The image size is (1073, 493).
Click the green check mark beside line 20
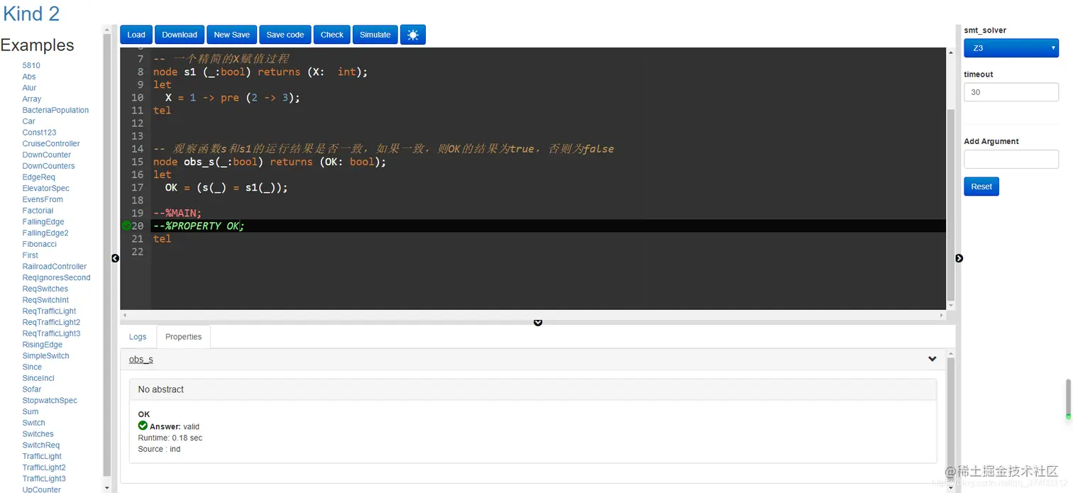pyautogui.click(x=126, y=226)
